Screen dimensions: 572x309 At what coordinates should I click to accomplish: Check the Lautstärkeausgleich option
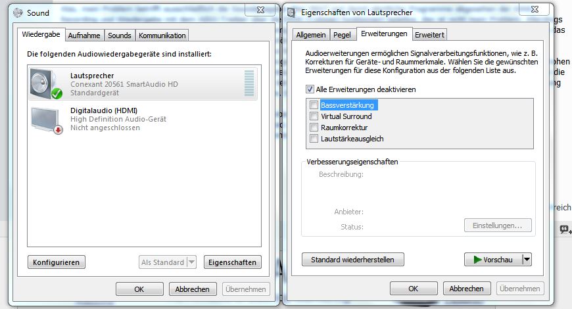(314, 139)
